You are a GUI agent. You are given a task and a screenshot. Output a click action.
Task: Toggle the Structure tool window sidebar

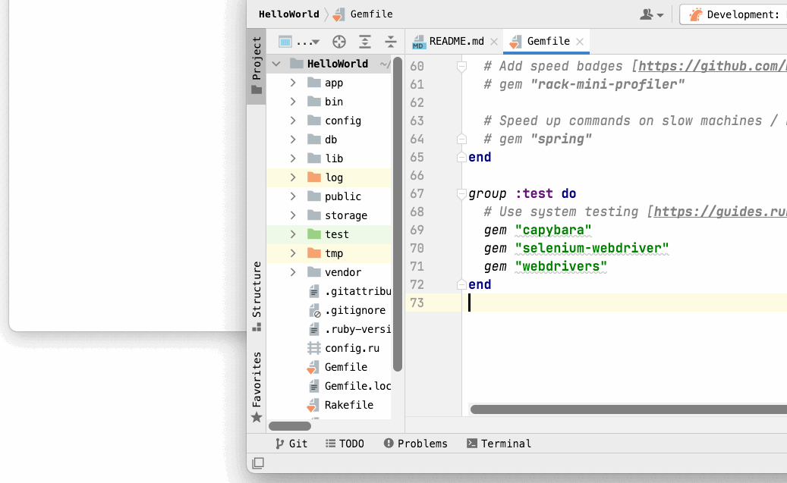(x=256, y=296)
